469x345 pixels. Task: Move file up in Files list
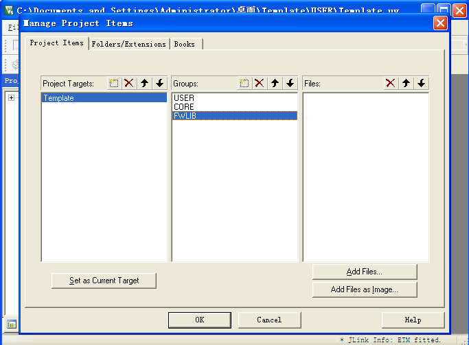(x=406, y=83)
